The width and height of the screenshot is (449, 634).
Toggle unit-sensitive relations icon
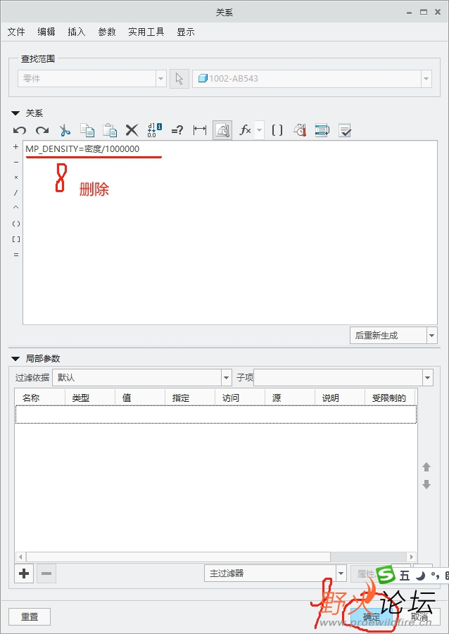[x=222, y=130]
